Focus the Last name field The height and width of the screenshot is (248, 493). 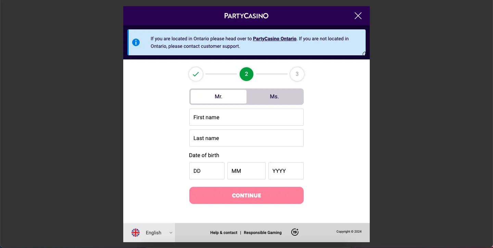coord(246,138)
